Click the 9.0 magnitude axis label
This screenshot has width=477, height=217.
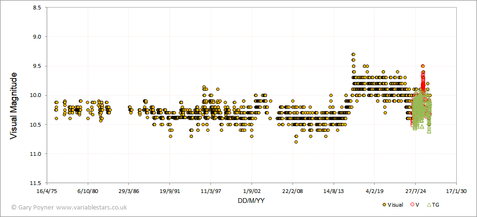coord(36,36)
